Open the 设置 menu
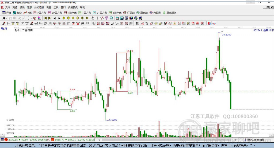This screenshot has height=148, width=274. (49, 7)
